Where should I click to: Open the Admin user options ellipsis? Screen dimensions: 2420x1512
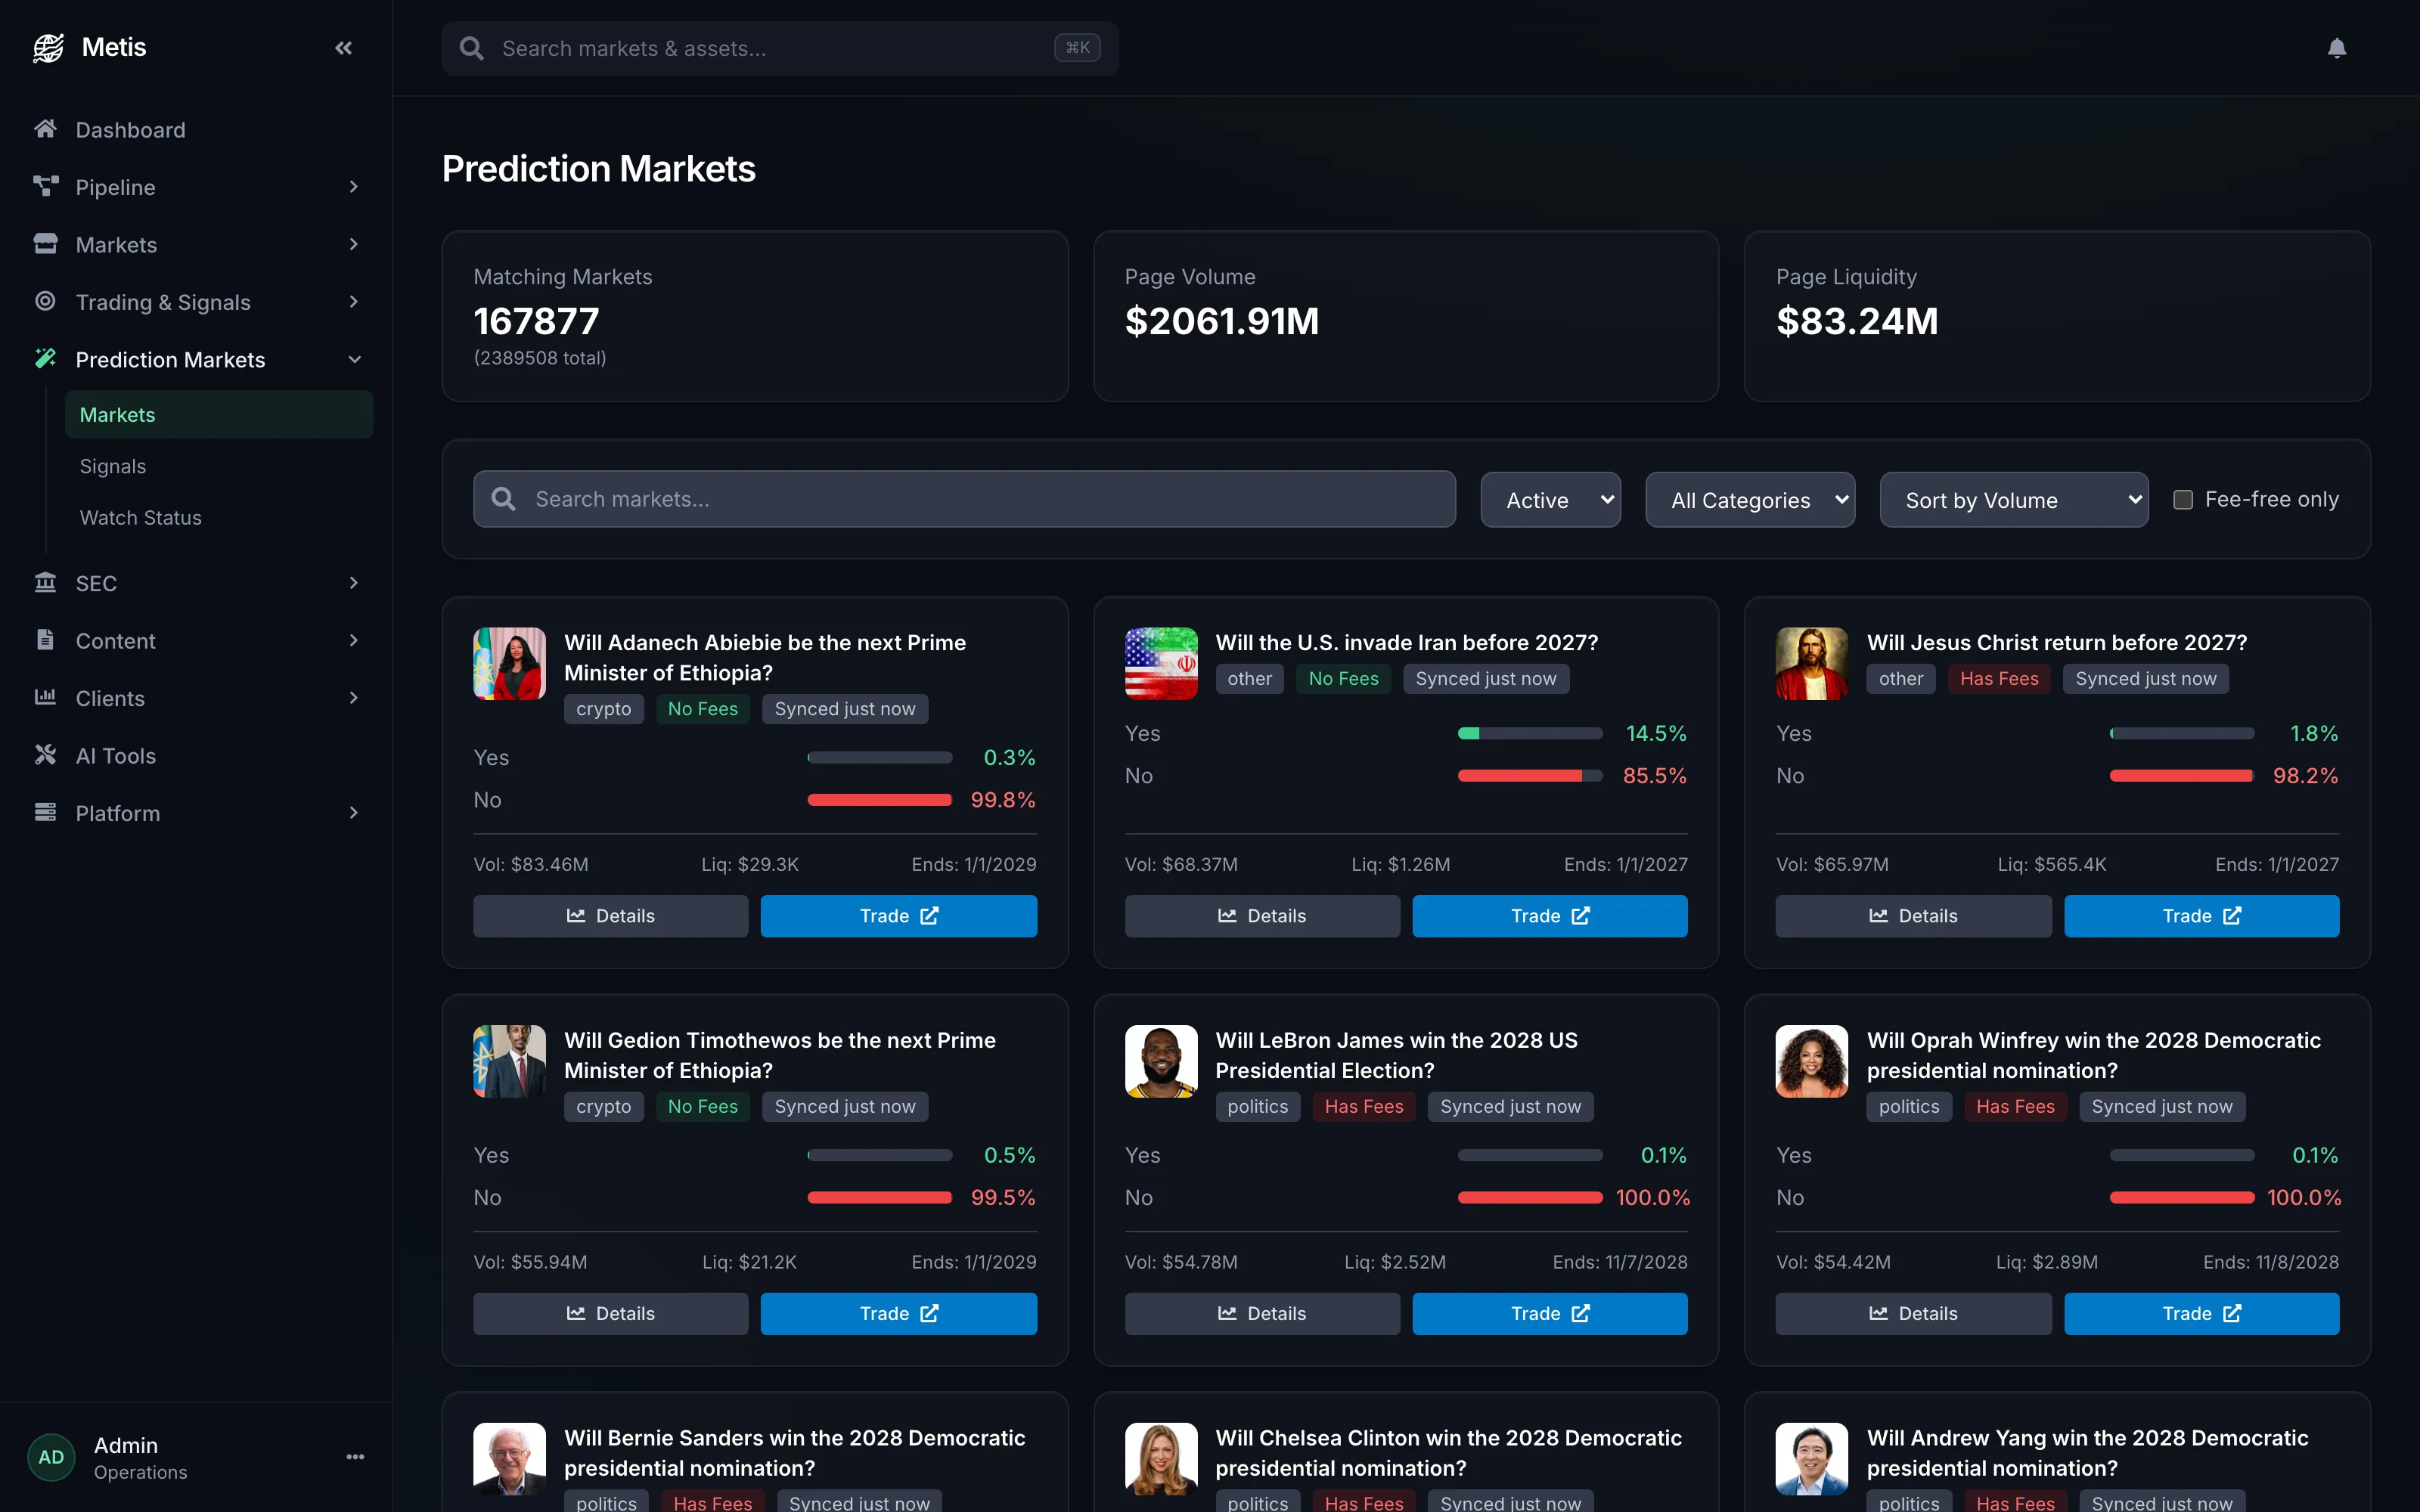click(x=355, y=1457)
